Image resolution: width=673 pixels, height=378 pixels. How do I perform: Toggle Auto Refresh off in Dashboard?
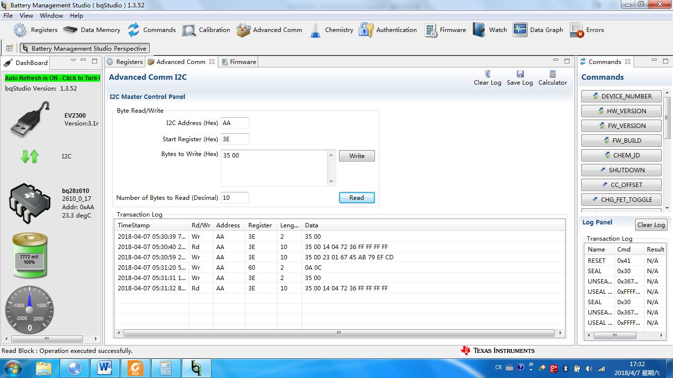point(52,78)
